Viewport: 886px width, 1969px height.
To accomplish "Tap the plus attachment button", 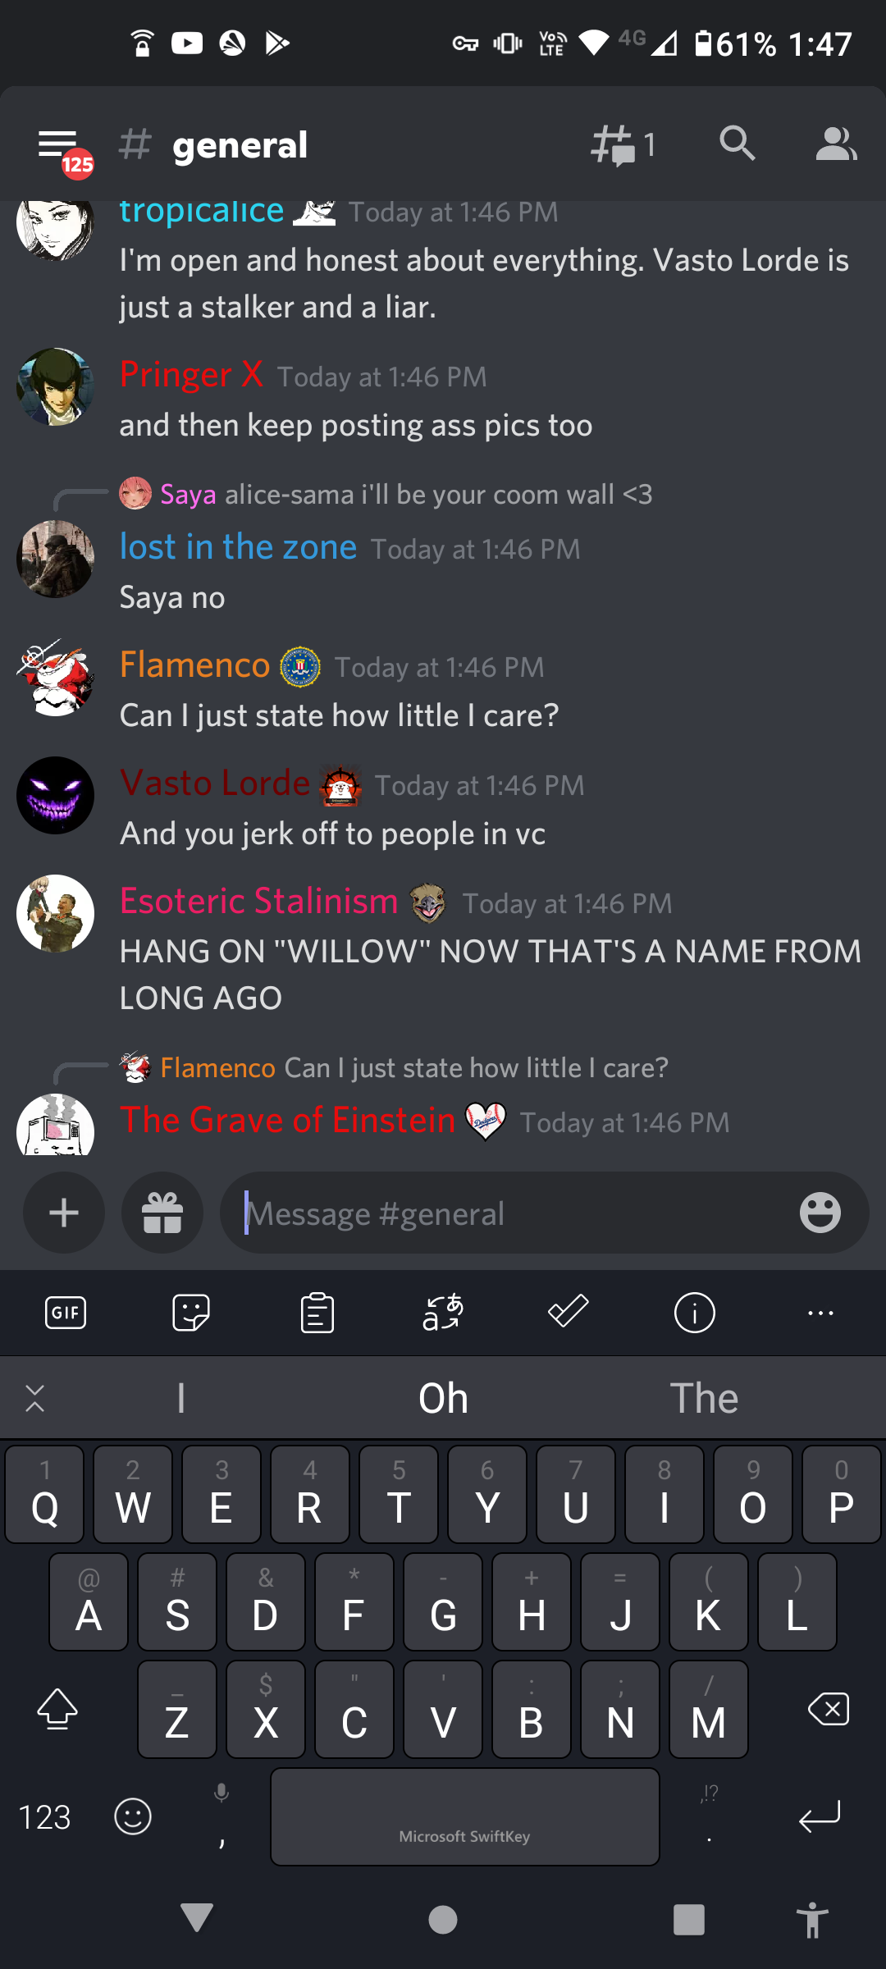I will tap(64, 1213).
